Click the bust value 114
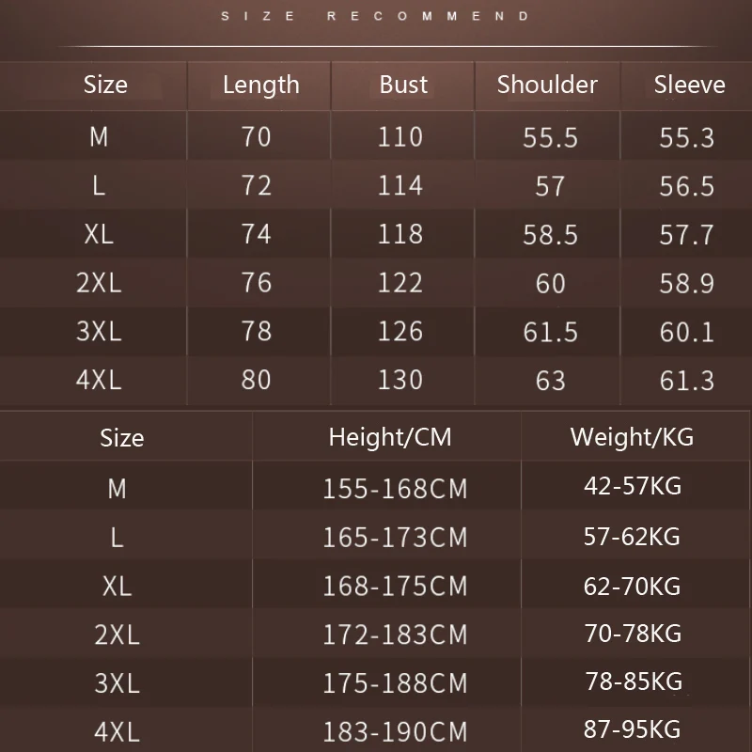The height and width of the screenshot is (752, 752). point(400,185)
